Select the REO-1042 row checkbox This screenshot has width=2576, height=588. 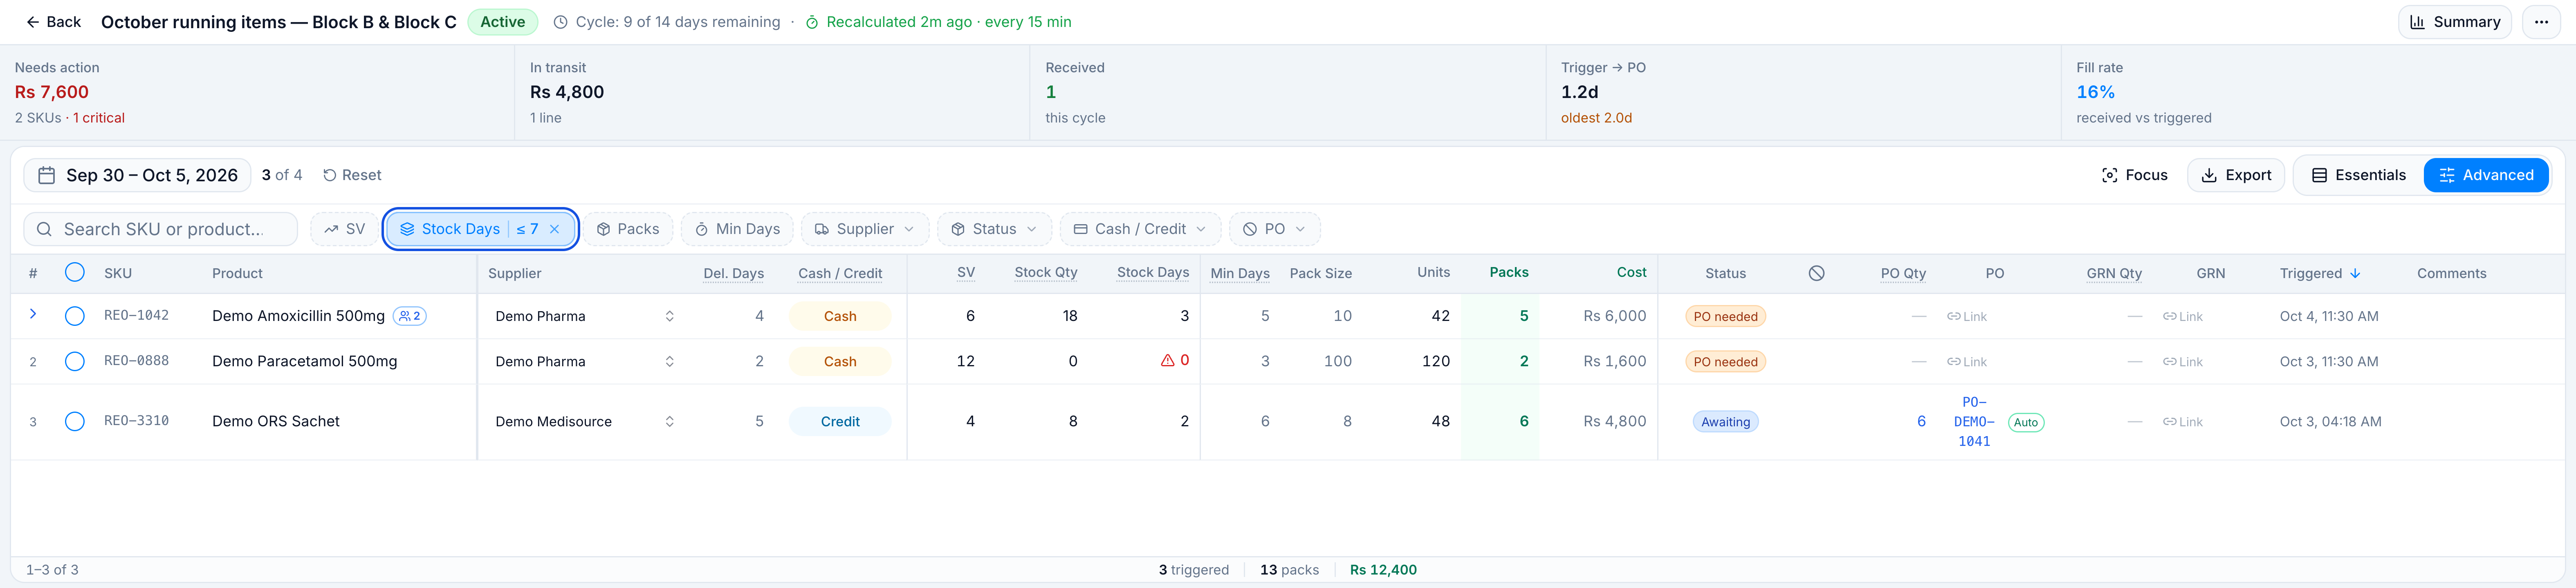tap(75, 316)
